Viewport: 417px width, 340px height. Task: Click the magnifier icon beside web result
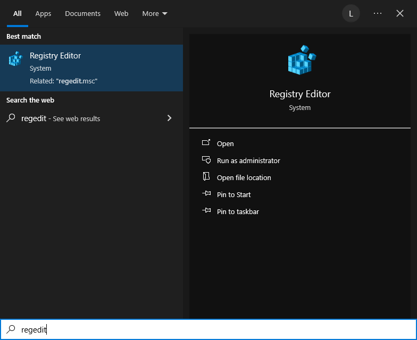[11, 118]
